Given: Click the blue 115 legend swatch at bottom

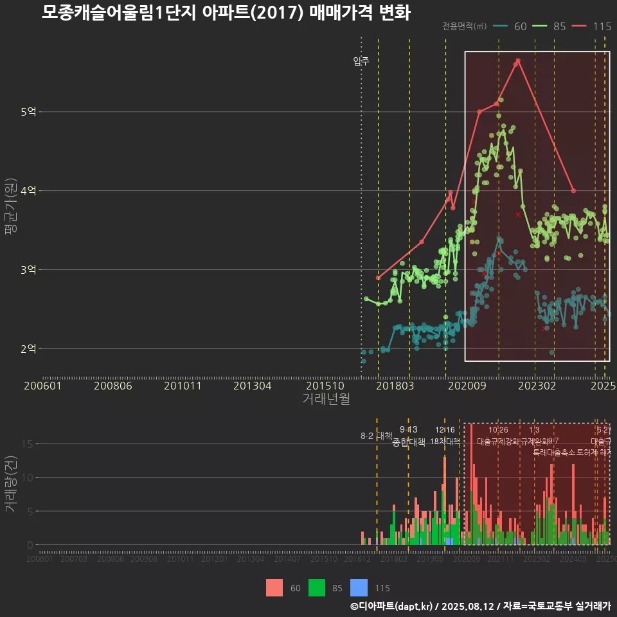Looking at the screenshot, I should 359,587.
